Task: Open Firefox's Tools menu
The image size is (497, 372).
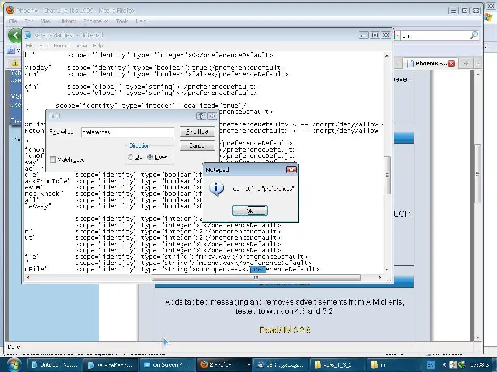Action: pyautogui.click(x=122, y=21)
